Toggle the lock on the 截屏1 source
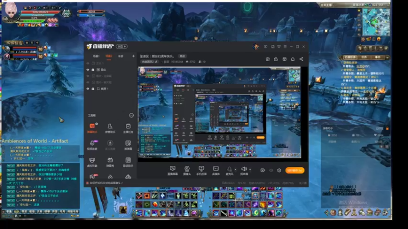 (x=93, y=89)
